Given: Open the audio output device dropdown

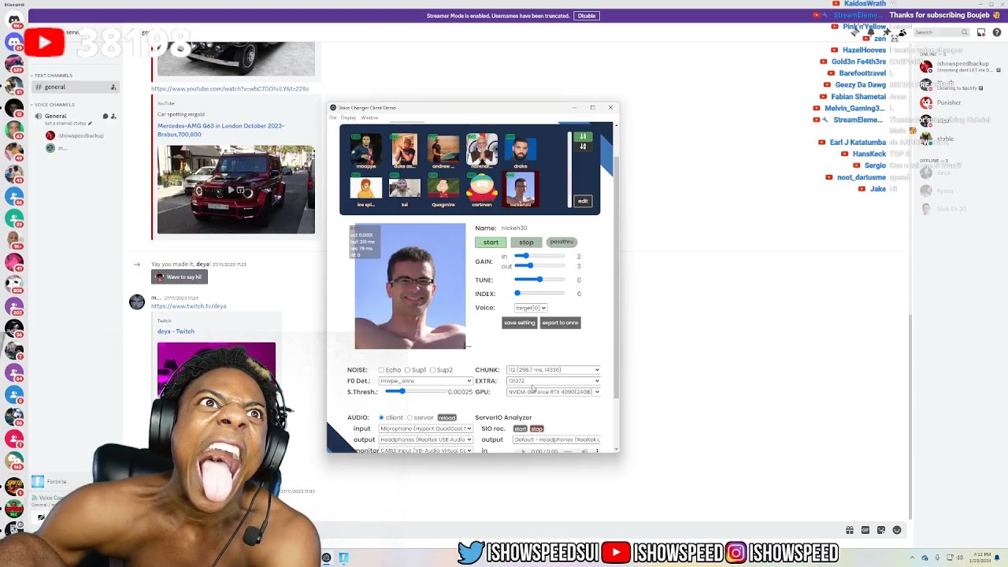Looking at the screenshot, I should (425, 439).
